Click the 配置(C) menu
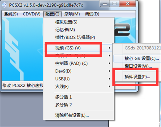 click(x=52, y=14)
